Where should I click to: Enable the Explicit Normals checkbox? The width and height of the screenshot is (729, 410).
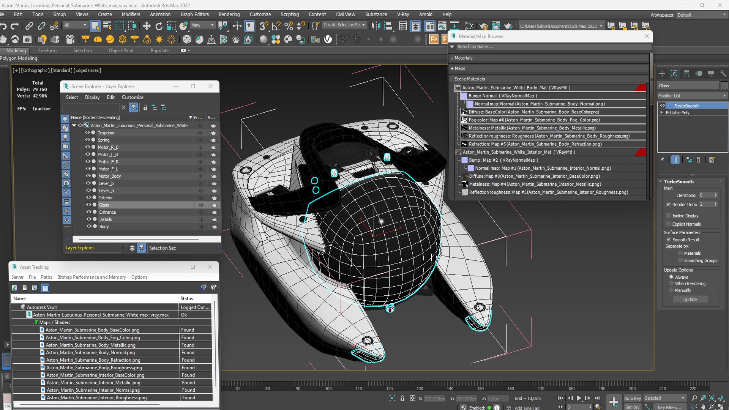point(669,224)
